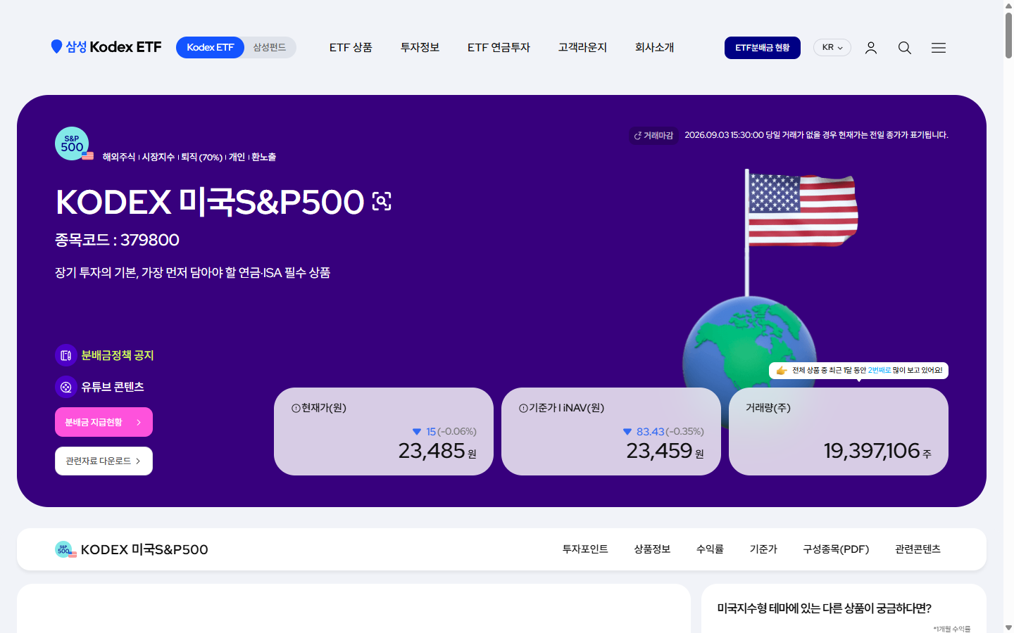Click the trading volume 19,397,106
This screenshot has width=1014, height=633.
click(872, 451)
